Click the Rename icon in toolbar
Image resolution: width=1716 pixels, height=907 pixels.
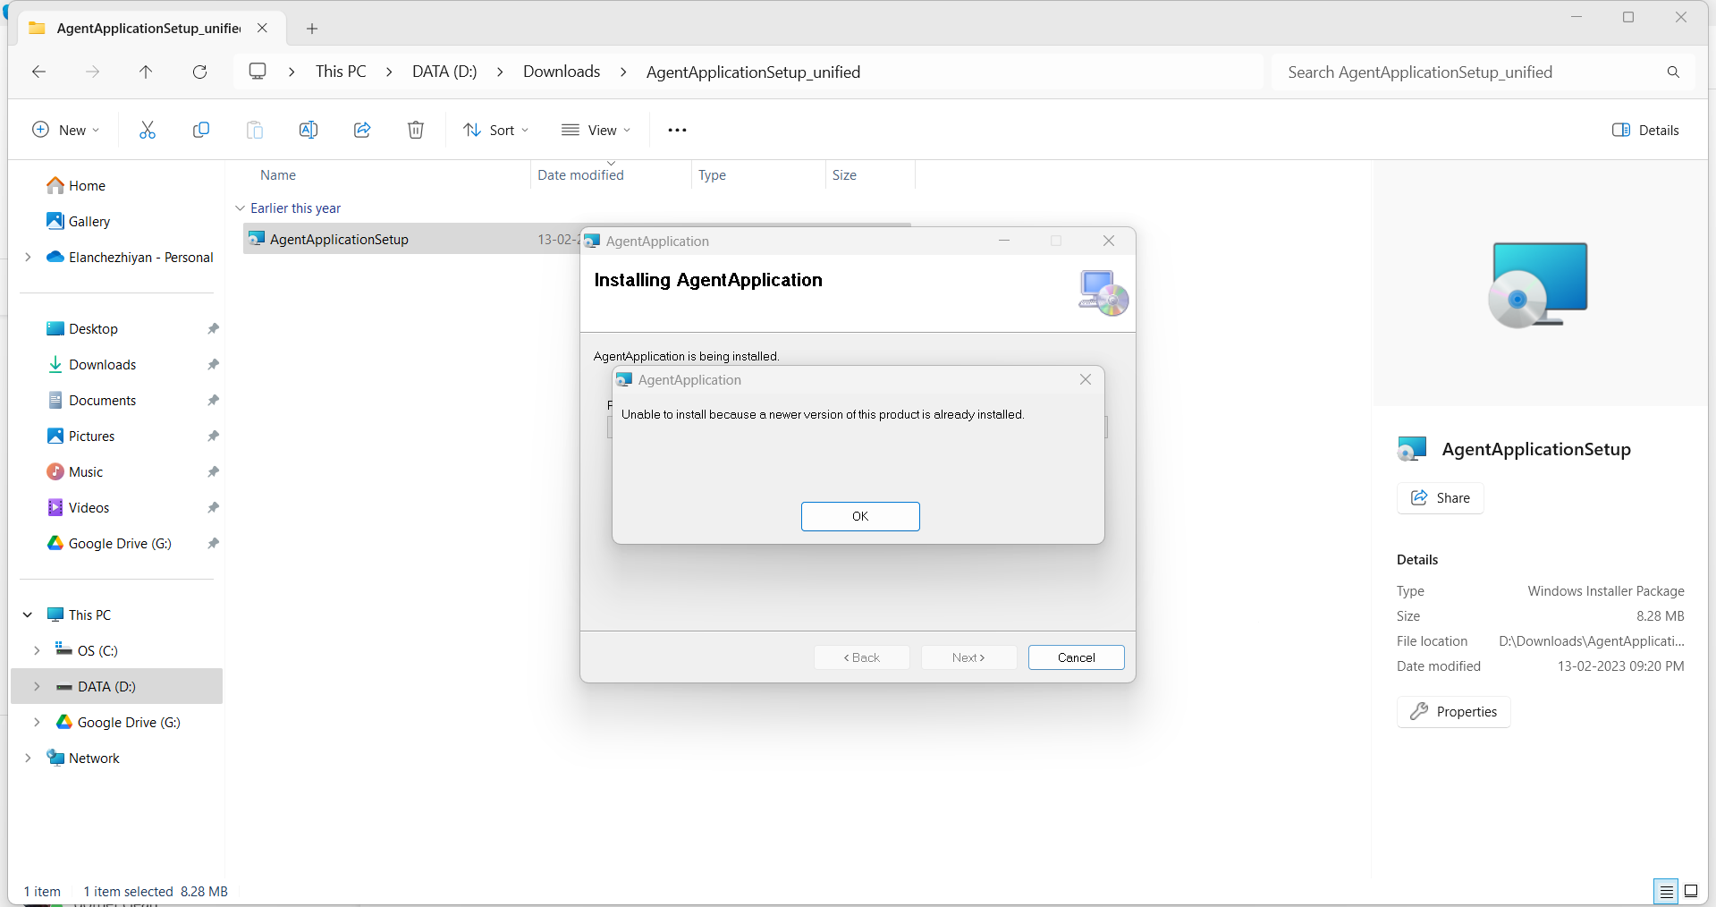pos(309,130)
